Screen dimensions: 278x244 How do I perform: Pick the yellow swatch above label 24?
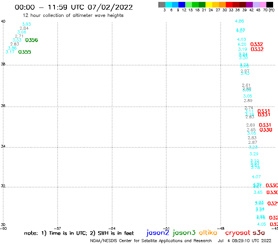click(209, 5)
